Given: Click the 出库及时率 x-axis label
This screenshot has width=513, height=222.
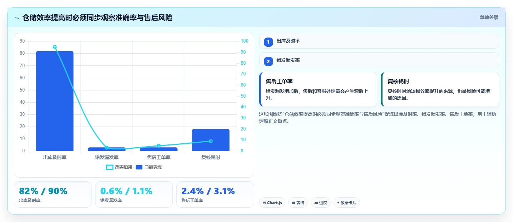Looking at the screenshot, I should pyautogui.click(x=55, y=157).
